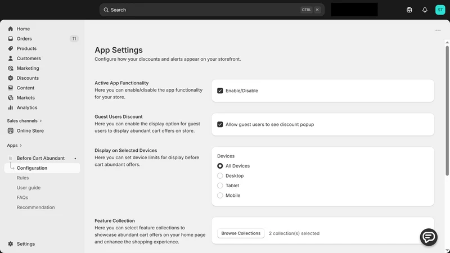Click the Before Cart Abundant app icon
450x253 pixels.
(11, 158)
